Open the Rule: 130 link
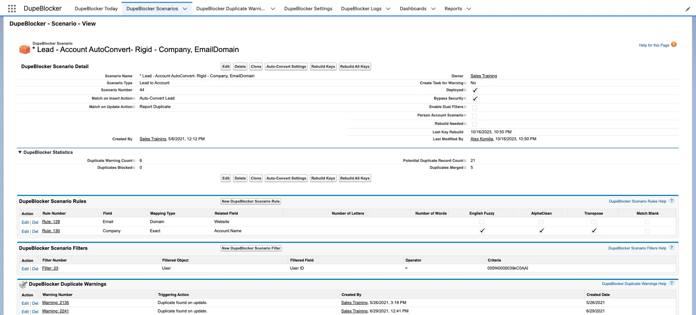This screenshot has height=315, width=696. (x=51, y=231)
